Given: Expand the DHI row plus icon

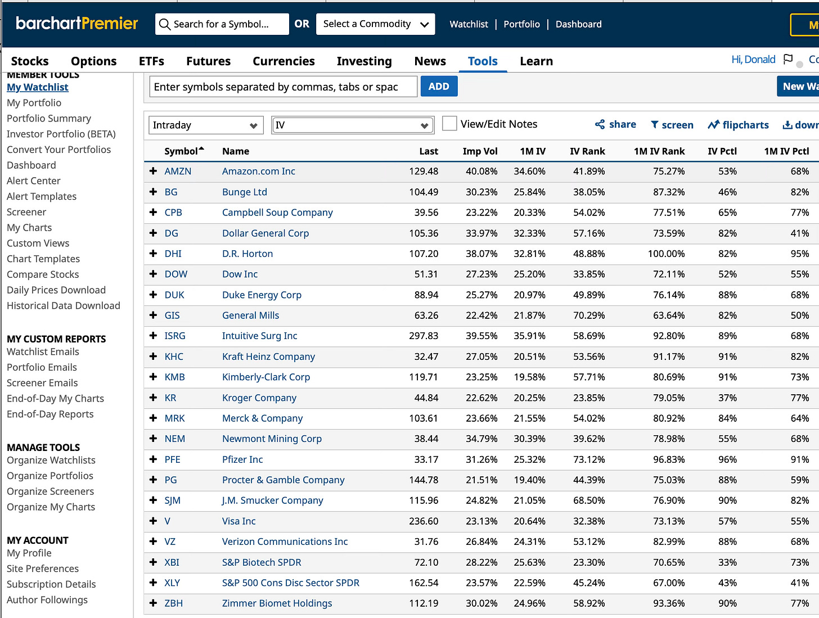Looking at the screenshot, I should [x=153, y=254].
